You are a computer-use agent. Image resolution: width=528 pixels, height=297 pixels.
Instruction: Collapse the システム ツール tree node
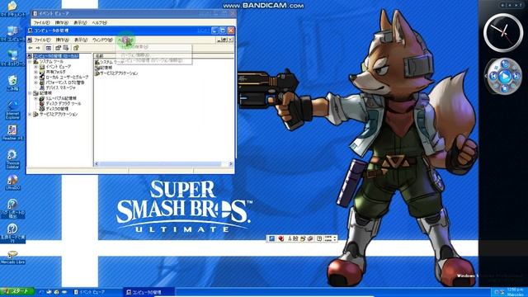(30, 62)
